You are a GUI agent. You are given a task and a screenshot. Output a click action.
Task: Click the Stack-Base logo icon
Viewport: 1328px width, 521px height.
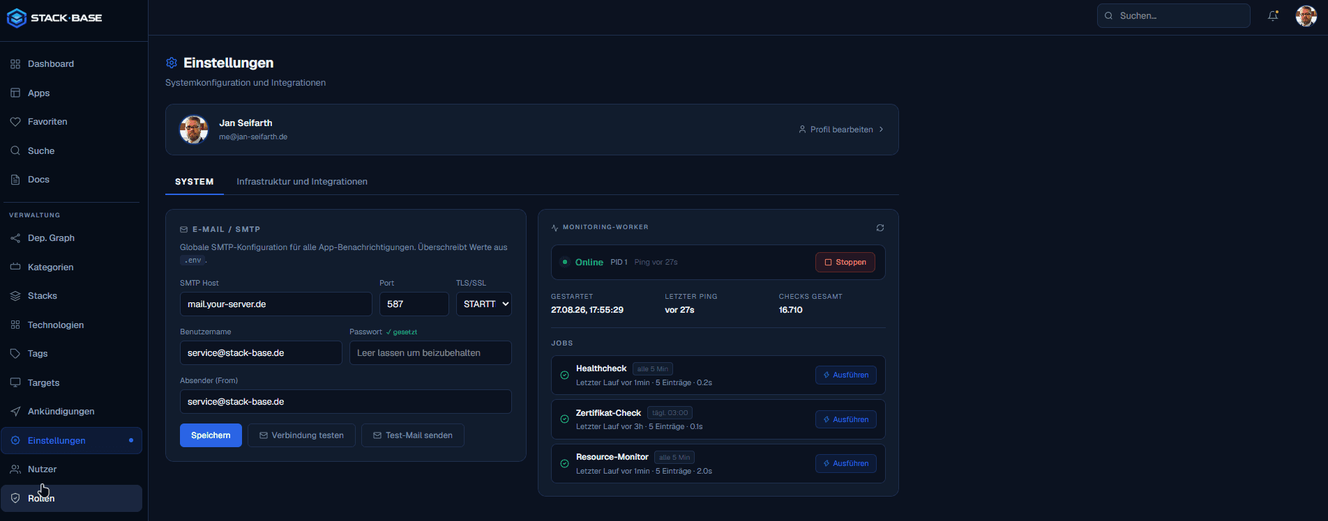[x=17, y=18]
